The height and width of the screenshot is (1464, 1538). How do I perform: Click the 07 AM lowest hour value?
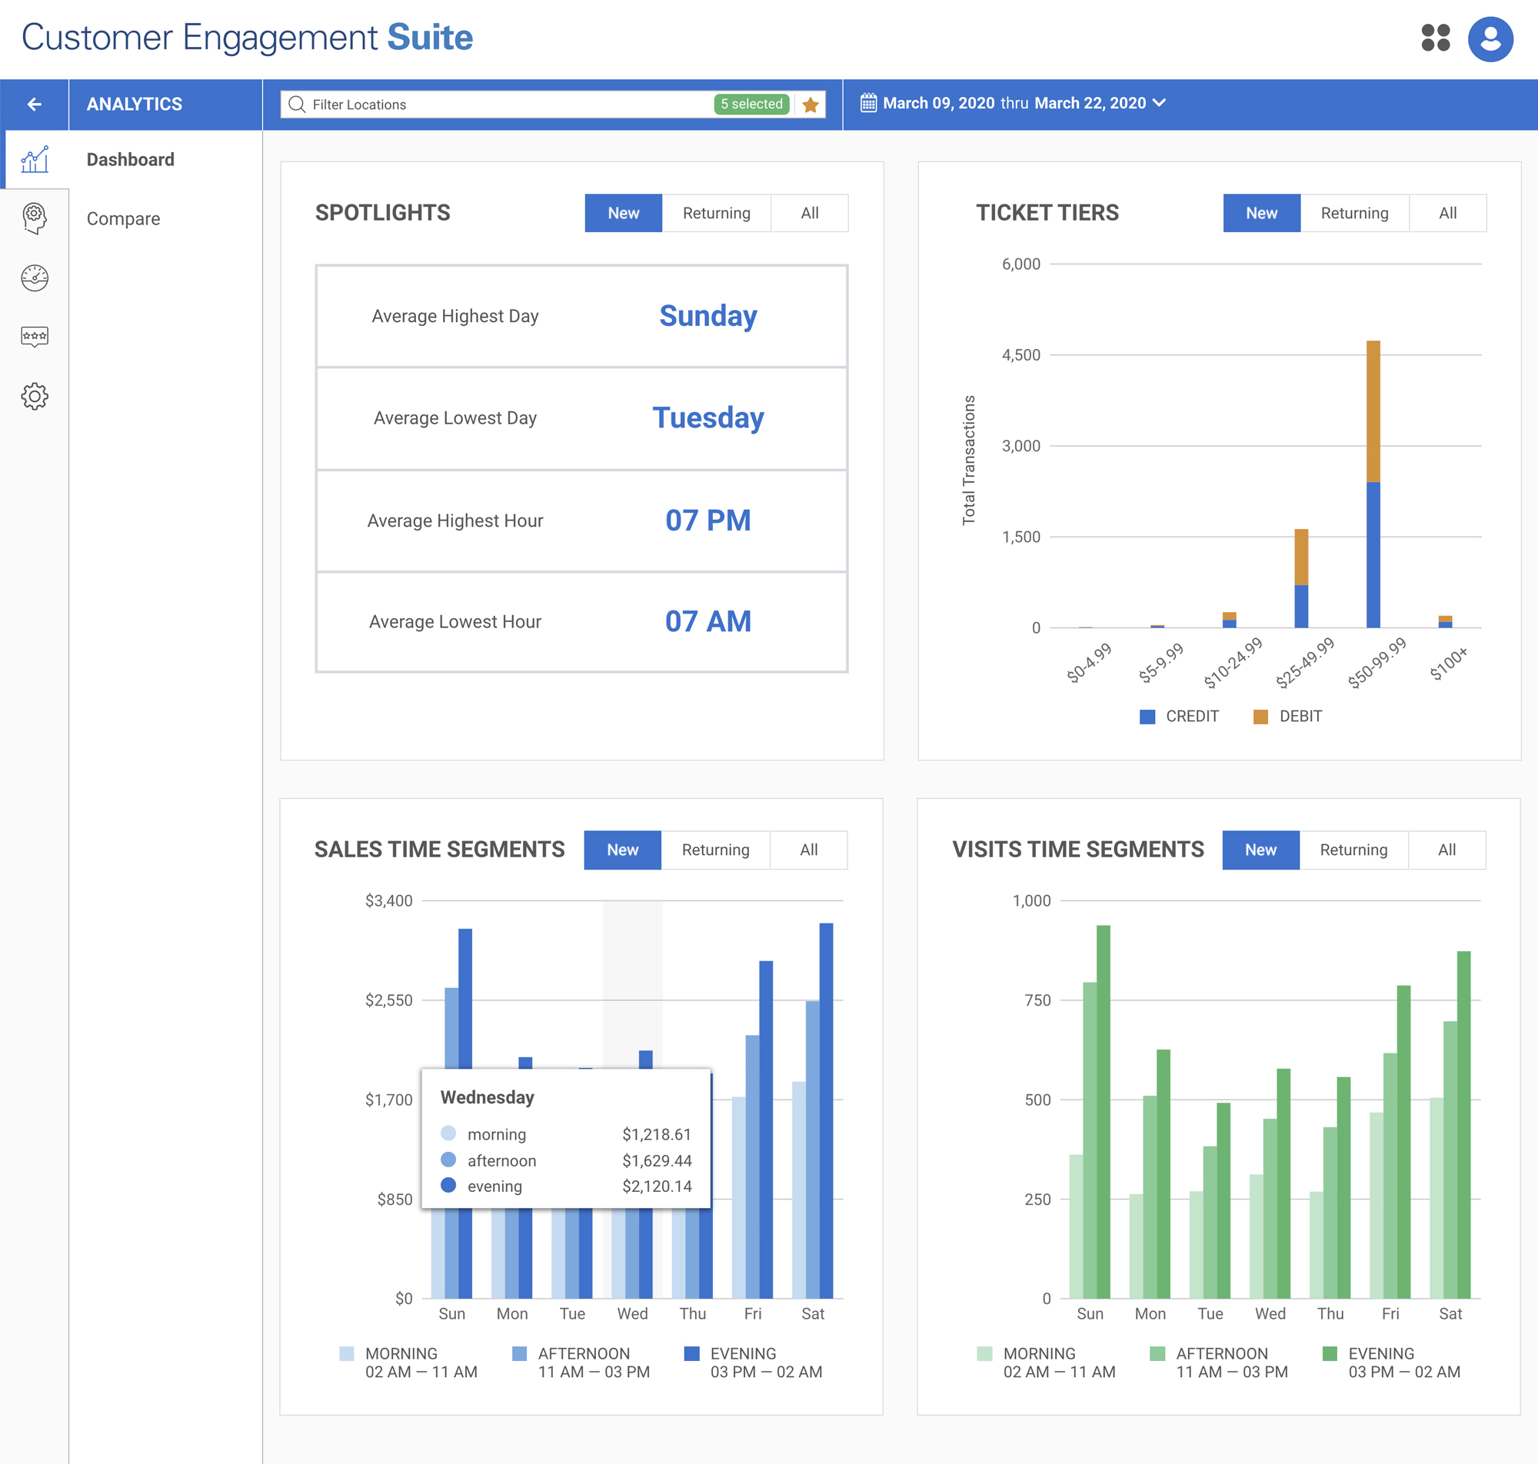708,621
